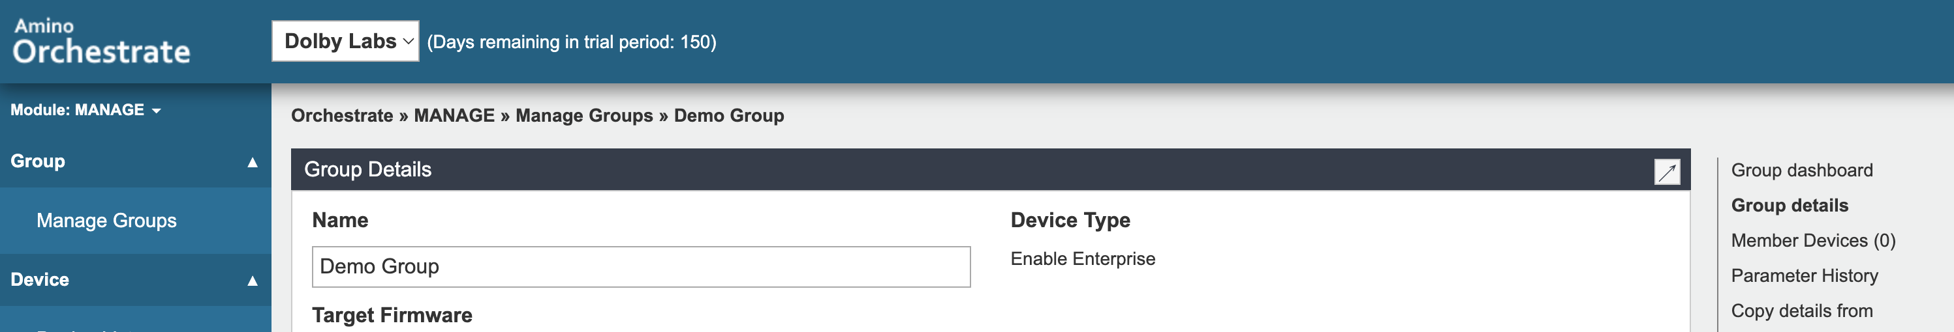Click the Group Details panel title
This screenshot has height=332, width=1954.
pos(367,169)
